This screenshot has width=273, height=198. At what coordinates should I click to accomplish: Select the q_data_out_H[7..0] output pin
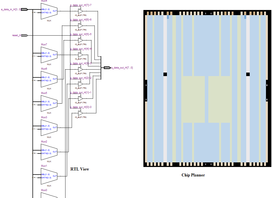click(x=107, y=68)
